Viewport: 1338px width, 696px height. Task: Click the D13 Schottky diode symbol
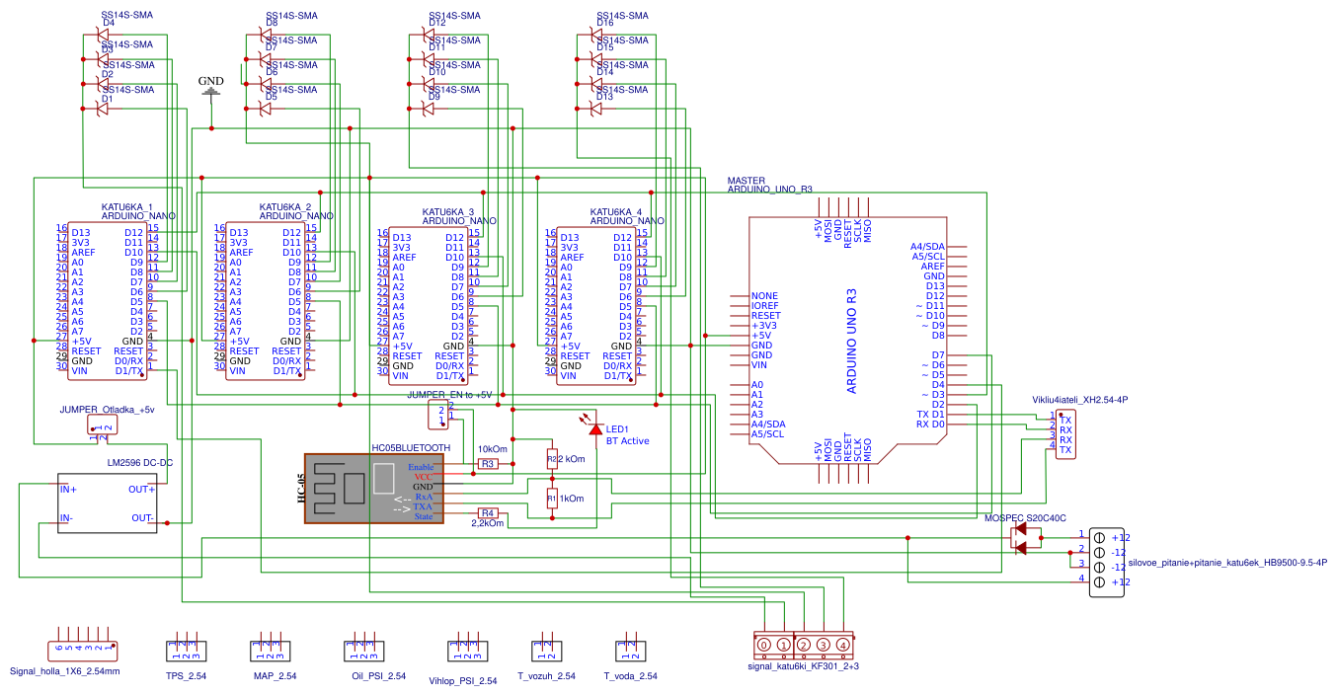(596, 107)
